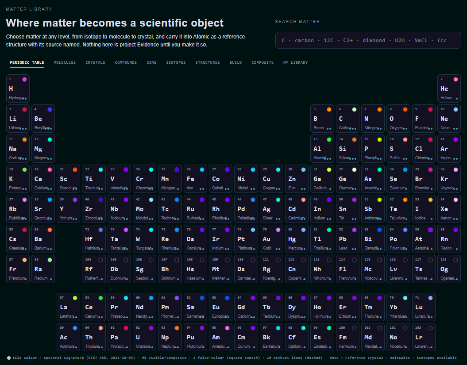Select the Lead element tile
Image resolution: width=467 pixels, height=365 pixels.
[347, 239]
